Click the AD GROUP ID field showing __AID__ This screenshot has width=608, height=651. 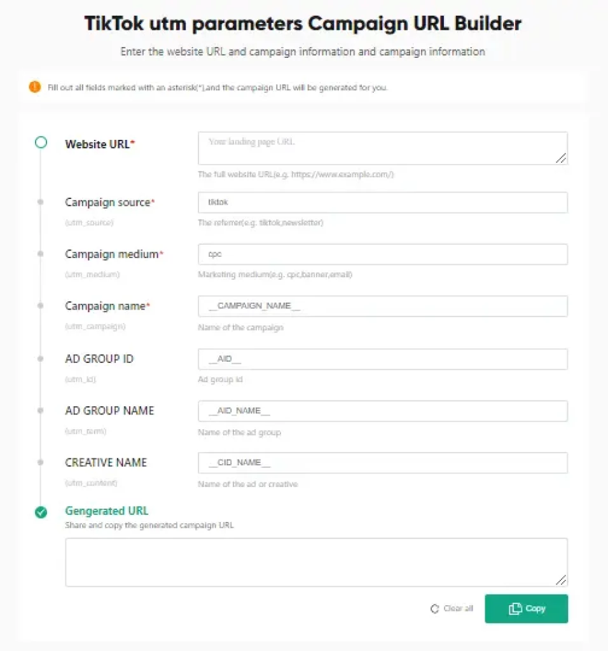tap(382, 359)
